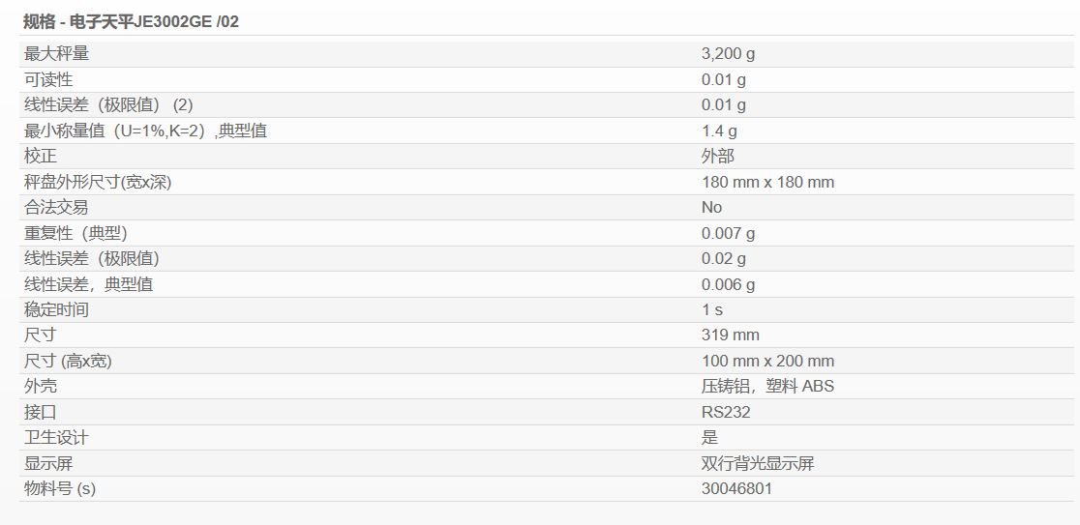Select the material number 30046801
This screenshot has height=525, width=1080.
[737, 488]
